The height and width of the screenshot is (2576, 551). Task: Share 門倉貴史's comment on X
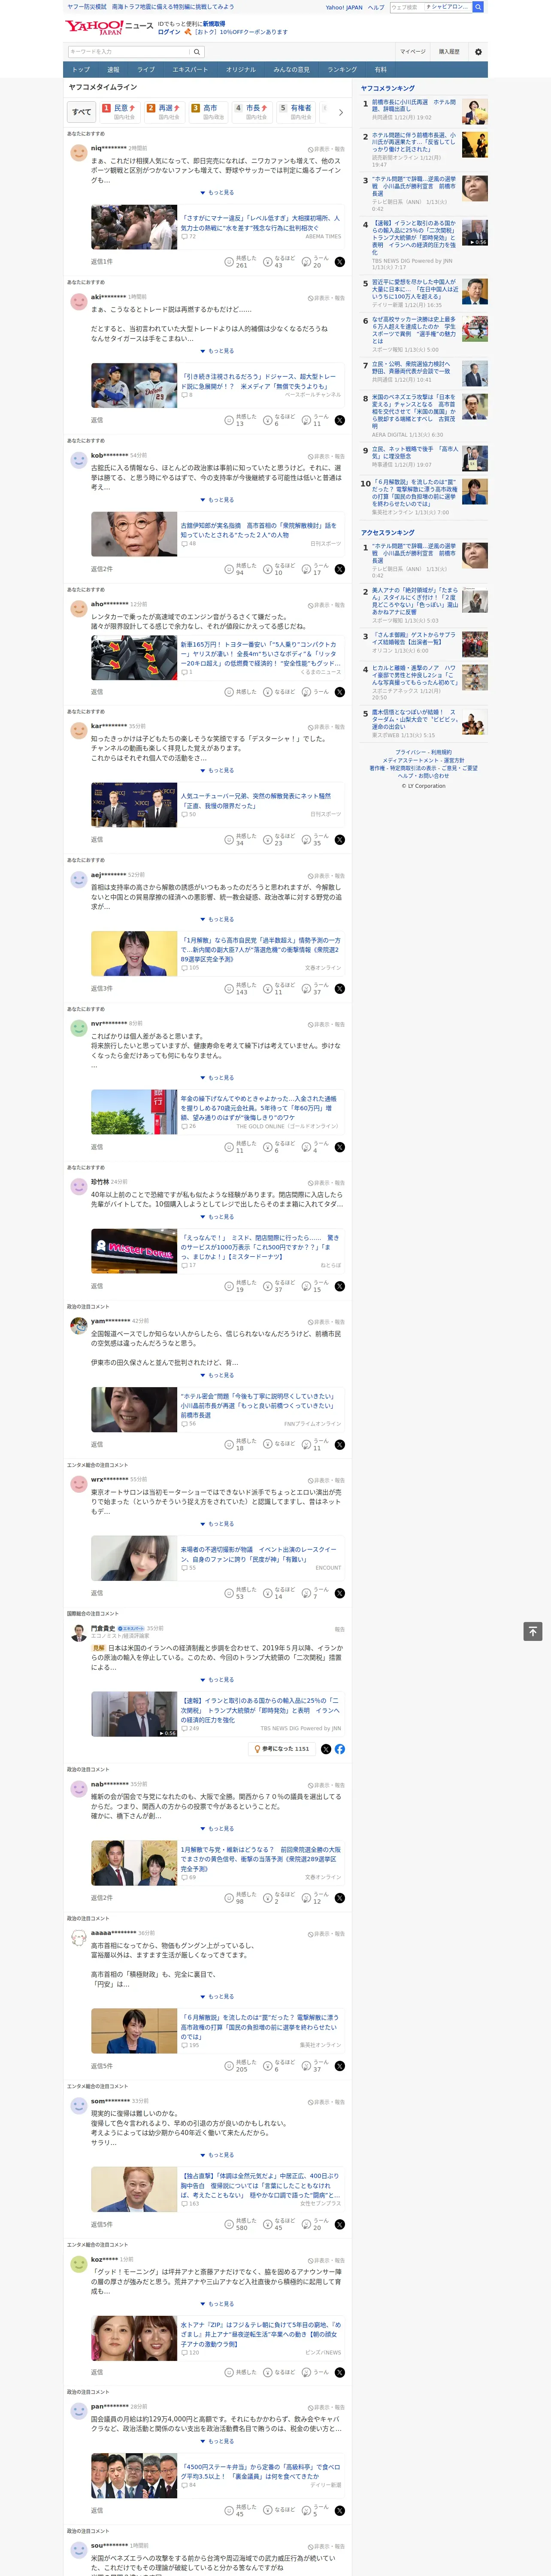(x=326, y=1749)
